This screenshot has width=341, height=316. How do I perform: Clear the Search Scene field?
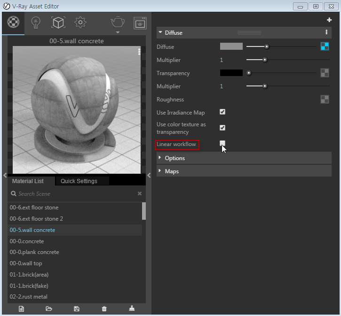point(140,193)
